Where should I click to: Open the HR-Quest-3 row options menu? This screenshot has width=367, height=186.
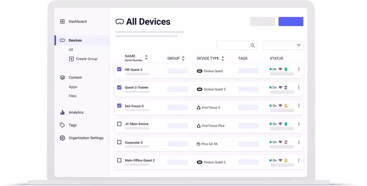[299, 69]
